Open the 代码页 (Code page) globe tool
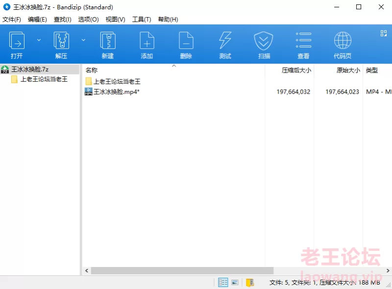392x289 pixels. (x=343, y=45)
